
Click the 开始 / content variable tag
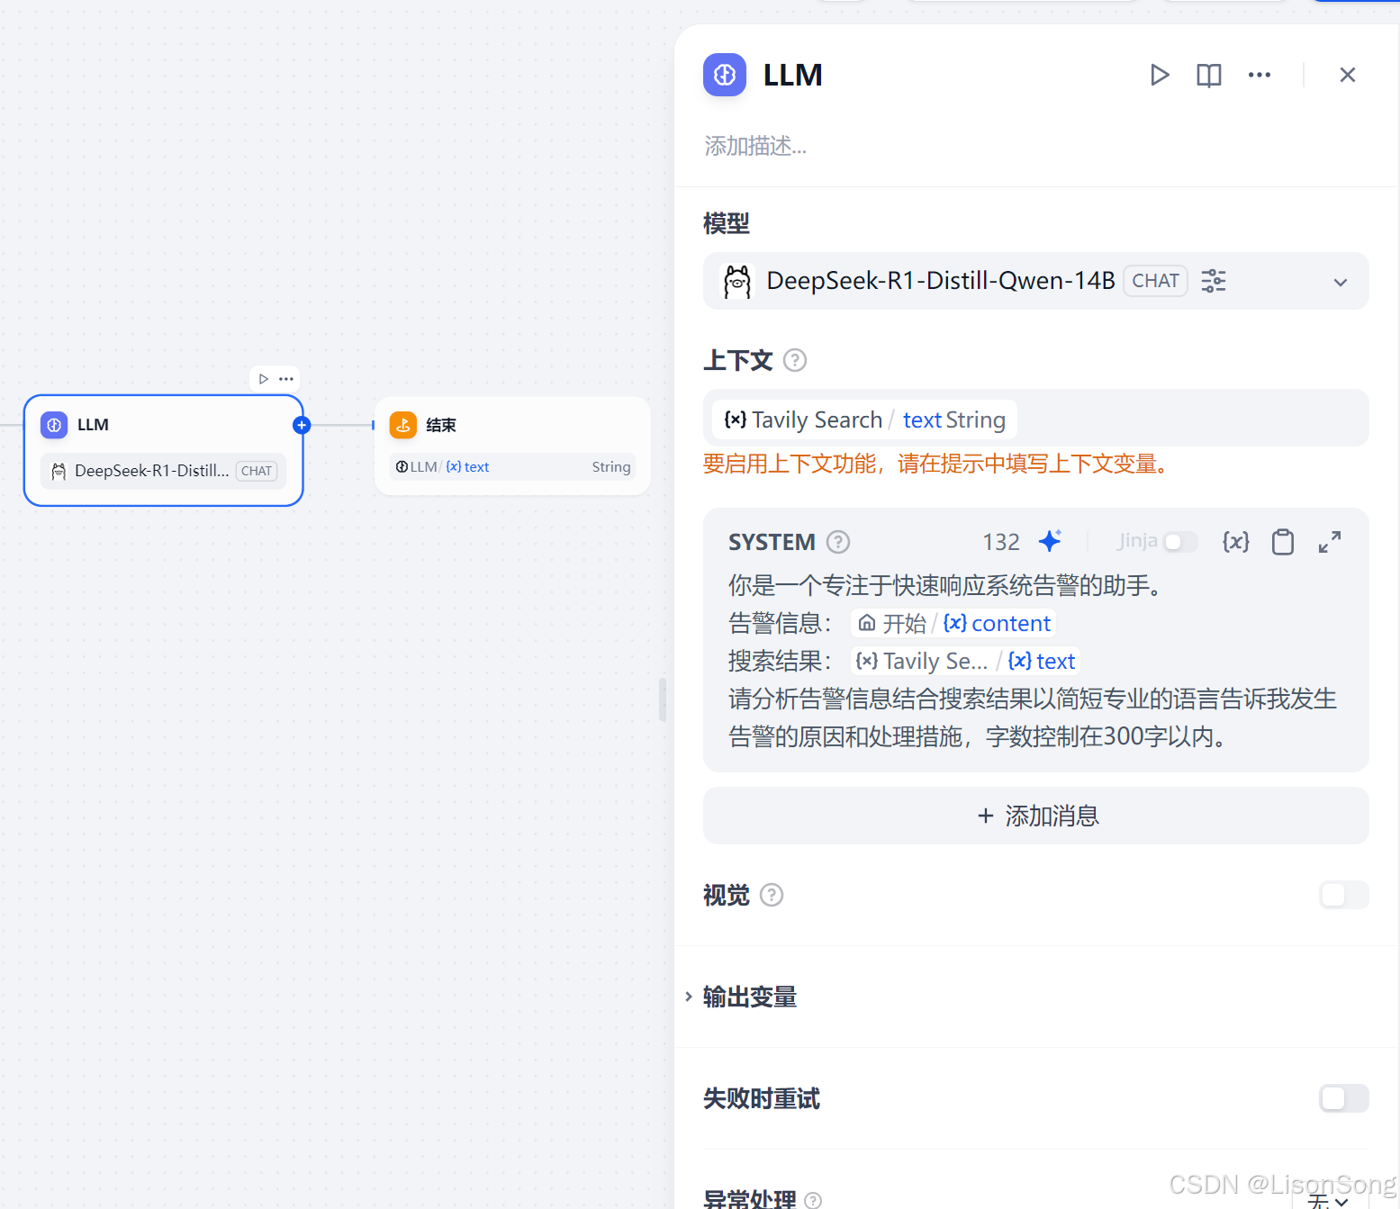[x=953, y=623]
